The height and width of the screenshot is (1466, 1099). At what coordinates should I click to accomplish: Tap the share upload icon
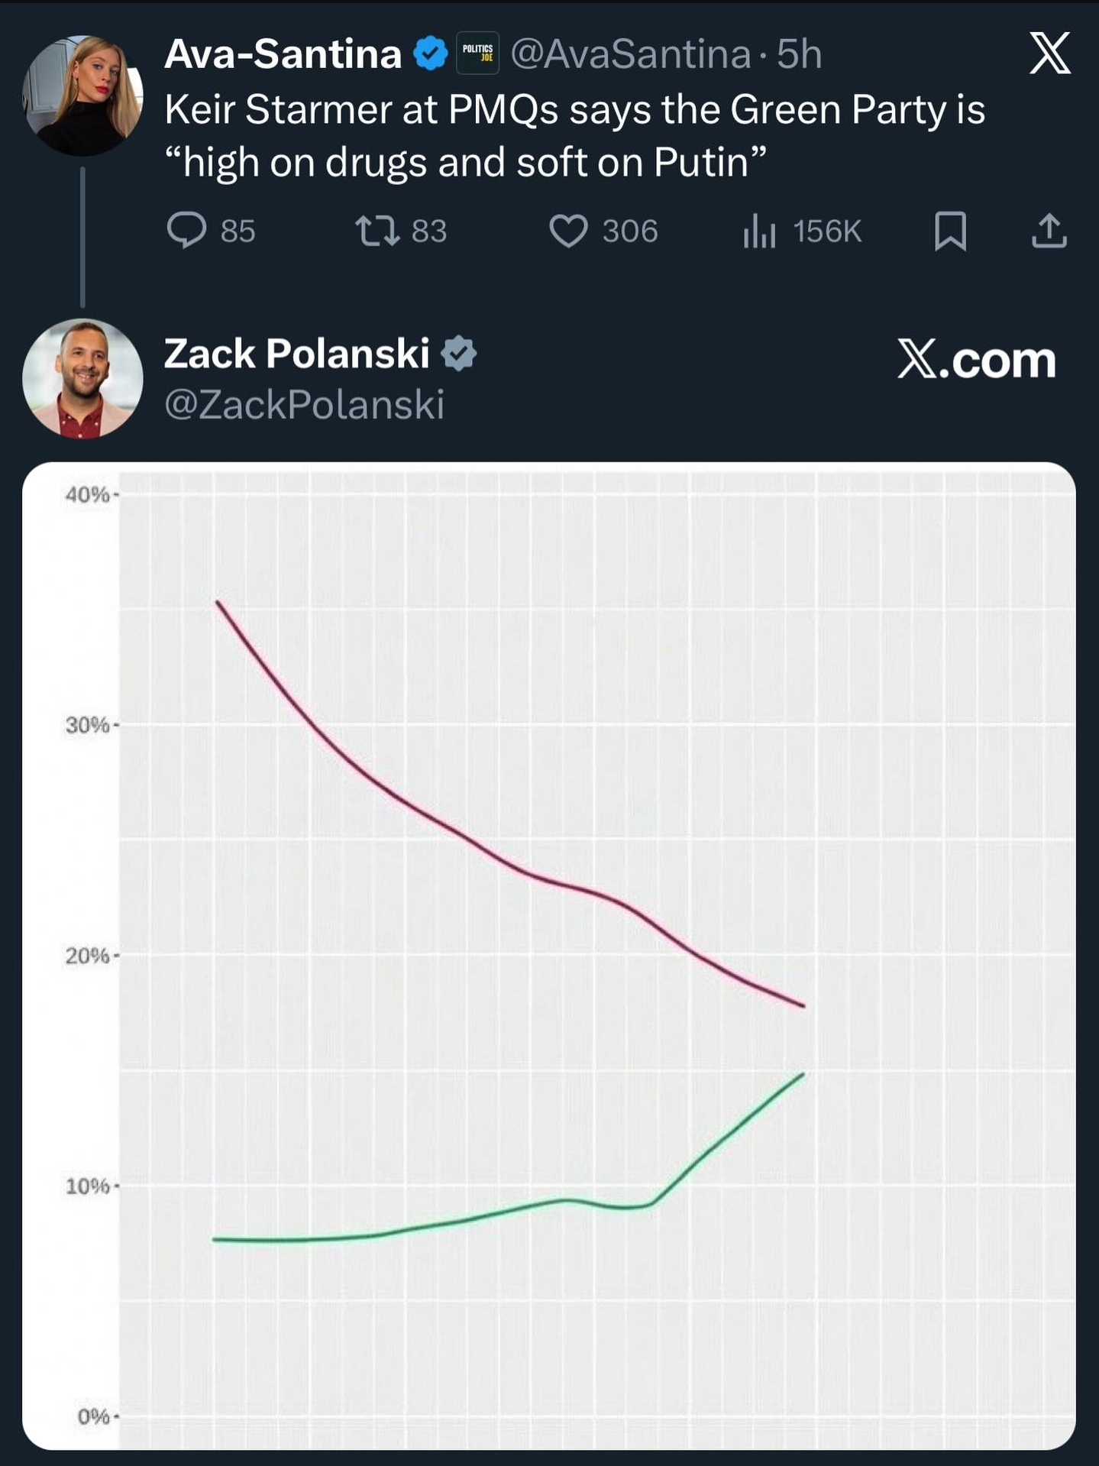(x=1049, y=231)
